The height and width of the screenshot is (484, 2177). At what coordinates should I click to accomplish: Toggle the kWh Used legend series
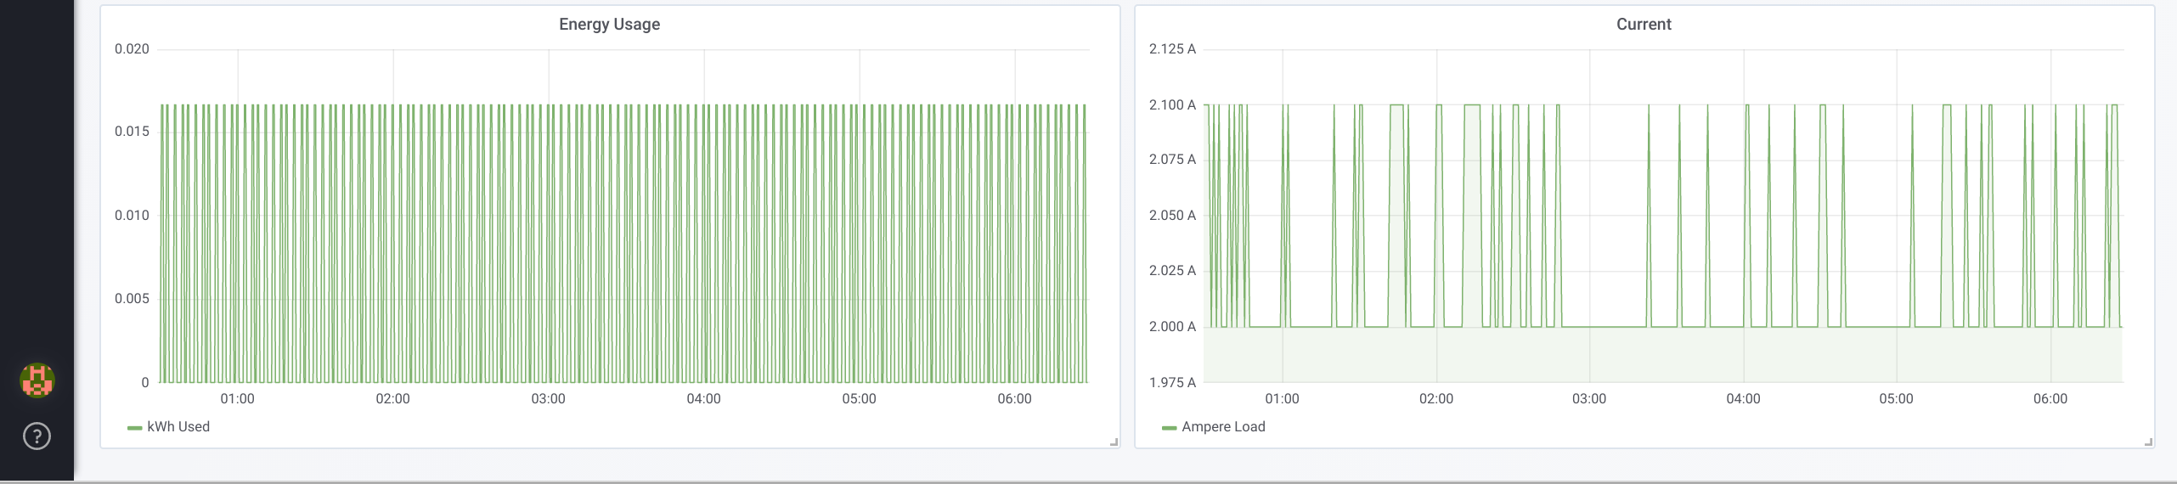[178, 426]
